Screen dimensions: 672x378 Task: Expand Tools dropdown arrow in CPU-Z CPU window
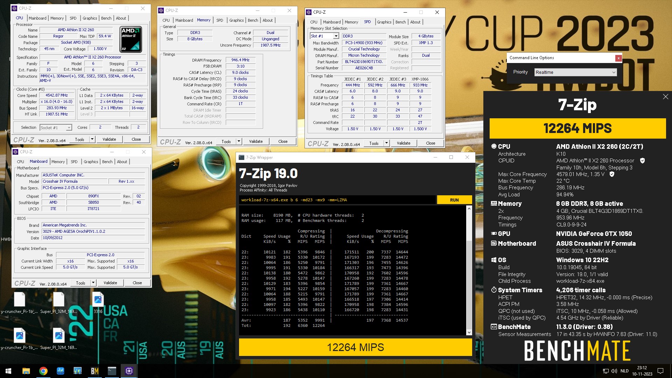click(x=92, y=139)
